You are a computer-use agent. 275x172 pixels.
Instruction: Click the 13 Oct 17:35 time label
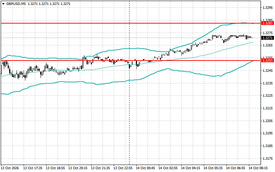pos(33,168)
